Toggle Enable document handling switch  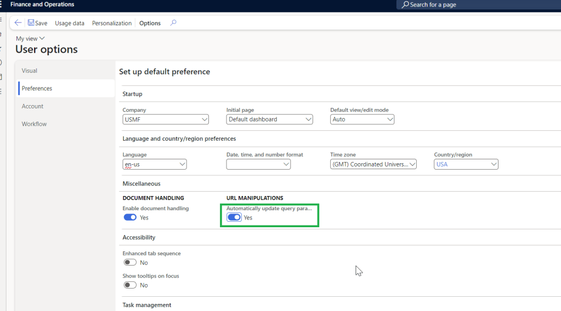(x=130, y=217)
